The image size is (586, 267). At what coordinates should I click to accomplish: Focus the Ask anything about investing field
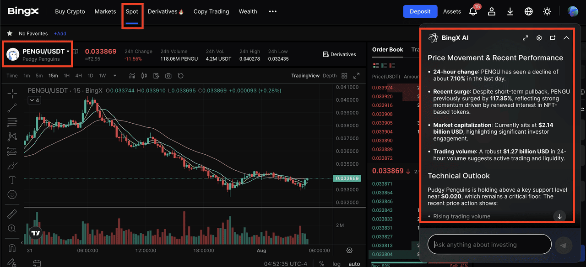point(489,245)
